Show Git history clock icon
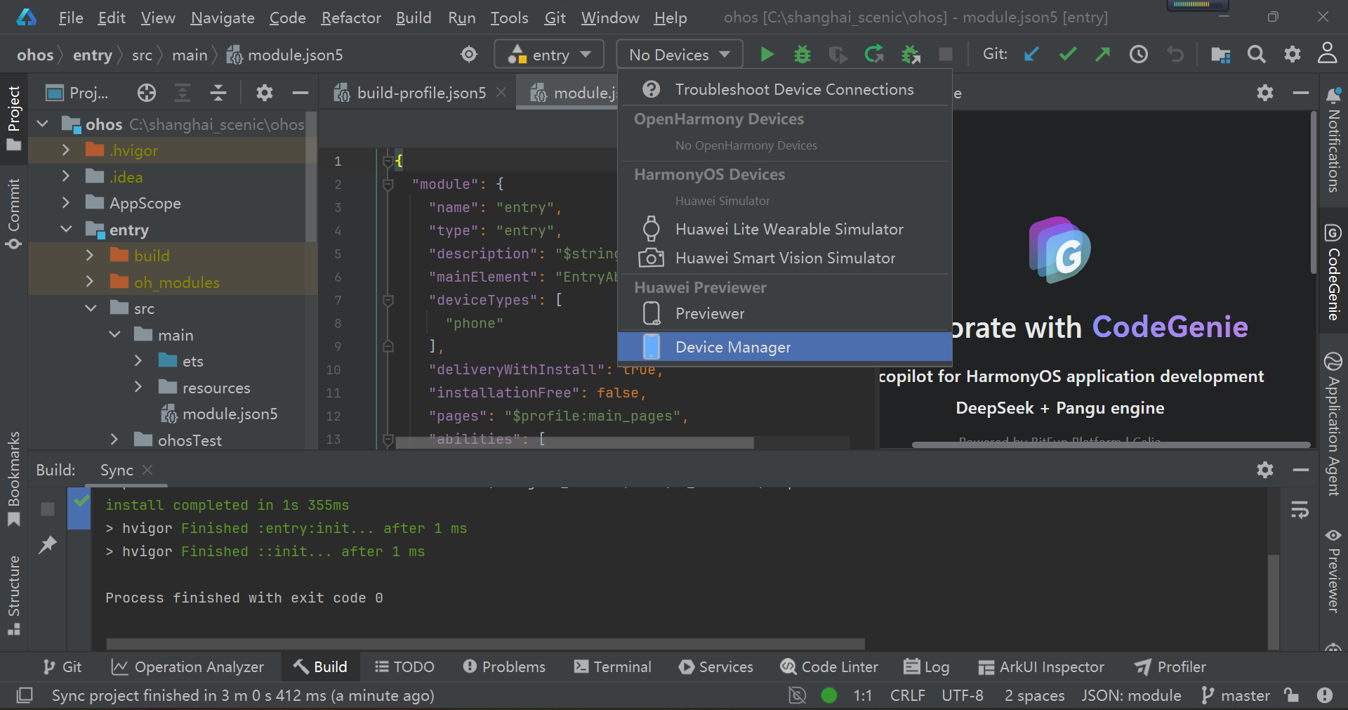Screen dimensions: 1348x710 pos(1139,54)
